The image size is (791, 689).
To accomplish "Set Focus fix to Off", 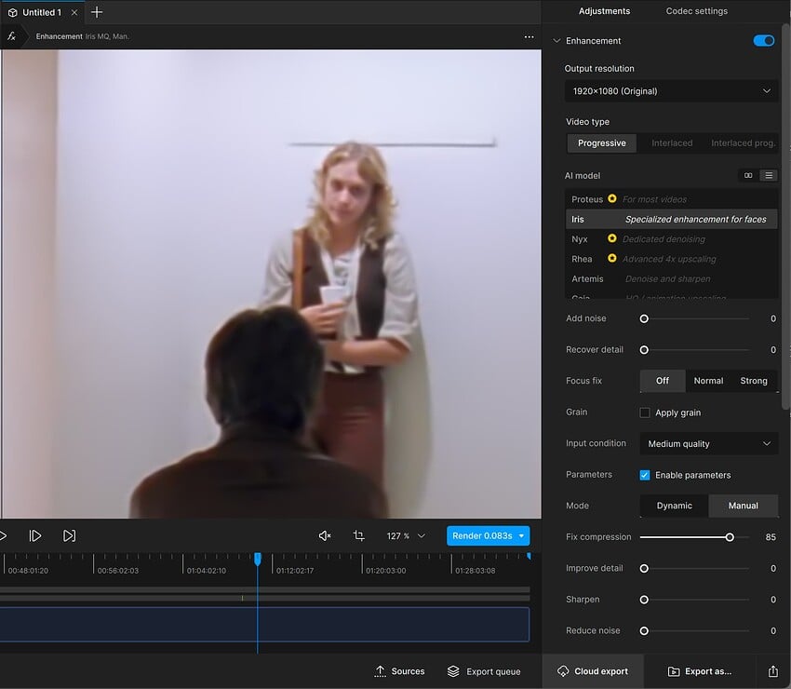I will point(663,381).
